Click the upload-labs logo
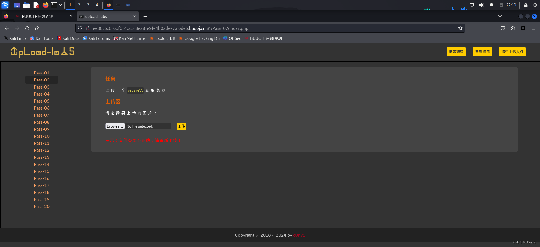 coord(42,52)
